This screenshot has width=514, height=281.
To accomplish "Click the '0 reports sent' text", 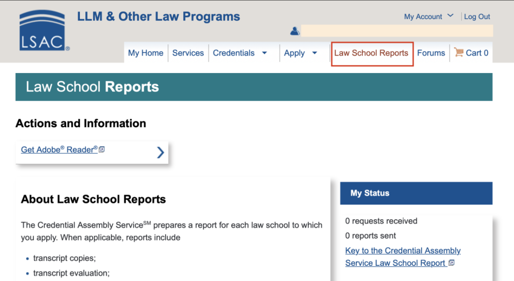I will point(370,235).
